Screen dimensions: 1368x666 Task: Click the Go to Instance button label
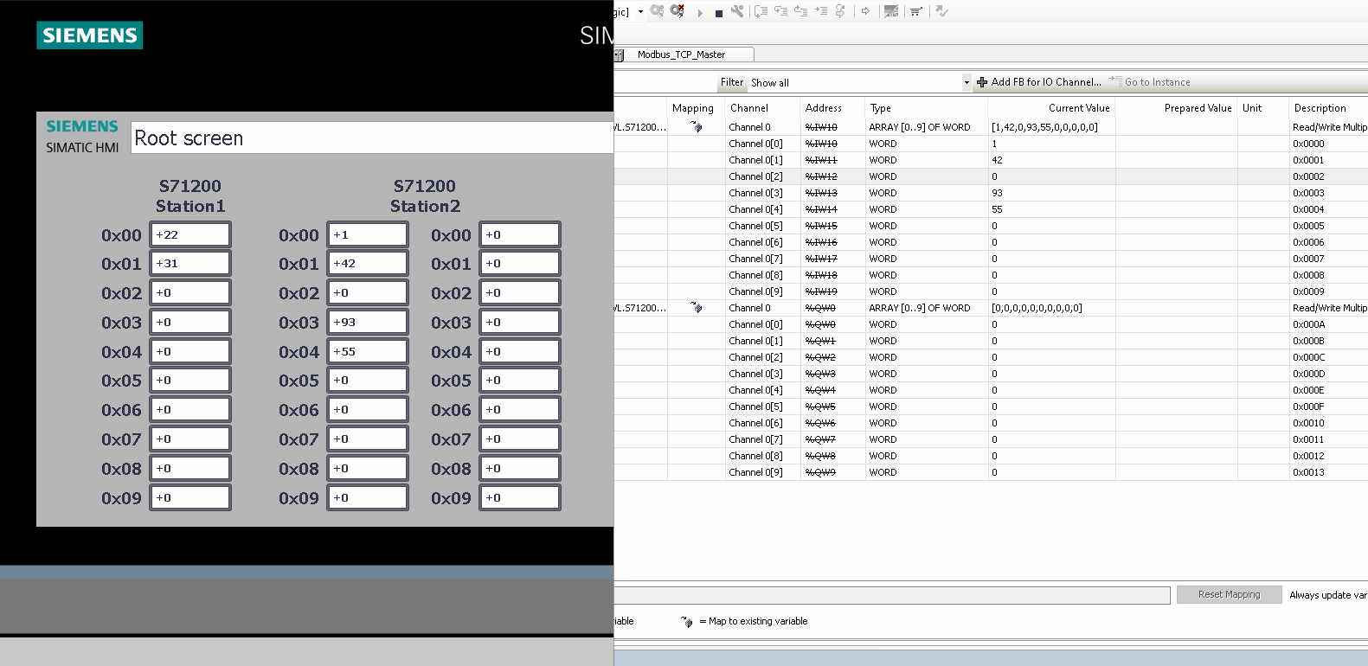[x=1158, y=82]
